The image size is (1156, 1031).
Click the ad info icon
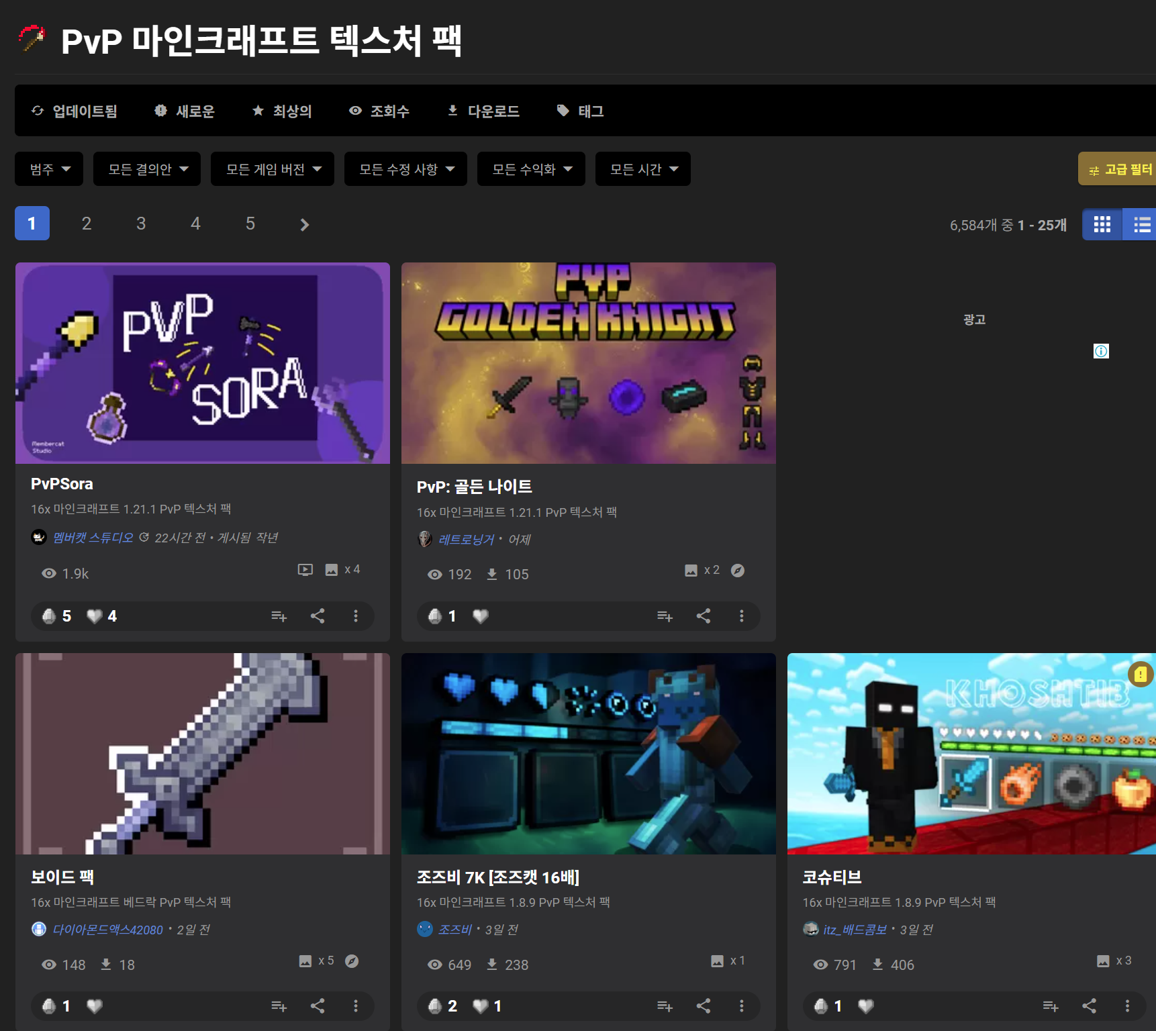click(x=1101, y=351)
